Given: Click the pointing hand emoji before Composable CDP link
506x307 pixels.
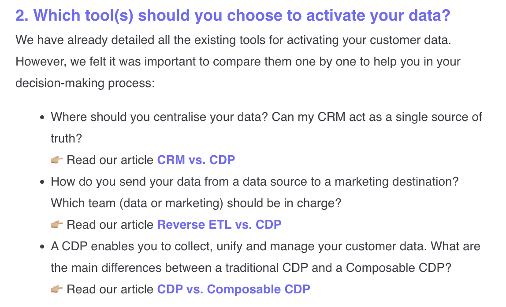Looking at the screenshot, I should [57, 289].
